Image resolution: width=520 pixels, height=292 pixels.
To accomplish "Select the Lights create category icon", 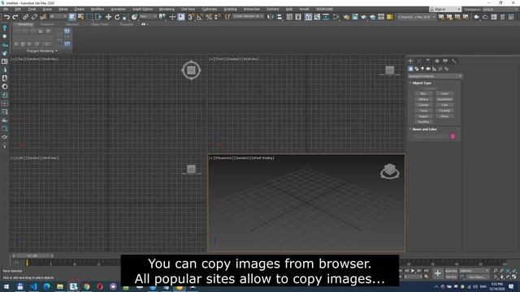I will 422,69.
